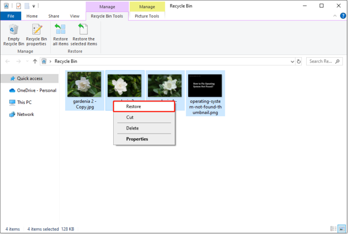Select the second gardenia image thumbnail
The image size is (348, 234).
click(x=125, y=86)
